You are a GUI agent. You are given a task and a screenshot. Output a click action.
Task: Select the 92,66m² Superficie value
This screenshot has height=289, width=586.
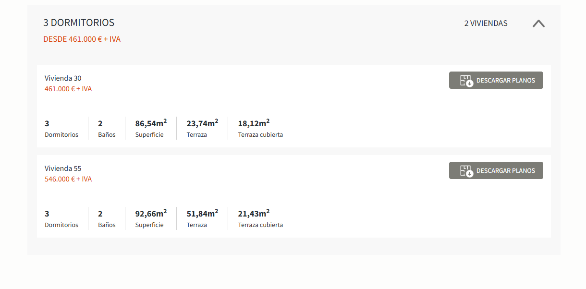coord(151,214)
